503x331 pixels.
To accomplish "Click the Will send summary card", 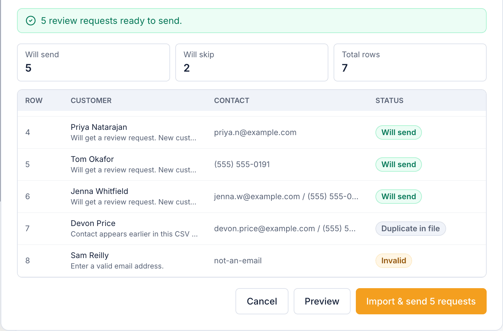I will [x=94, y=62].
